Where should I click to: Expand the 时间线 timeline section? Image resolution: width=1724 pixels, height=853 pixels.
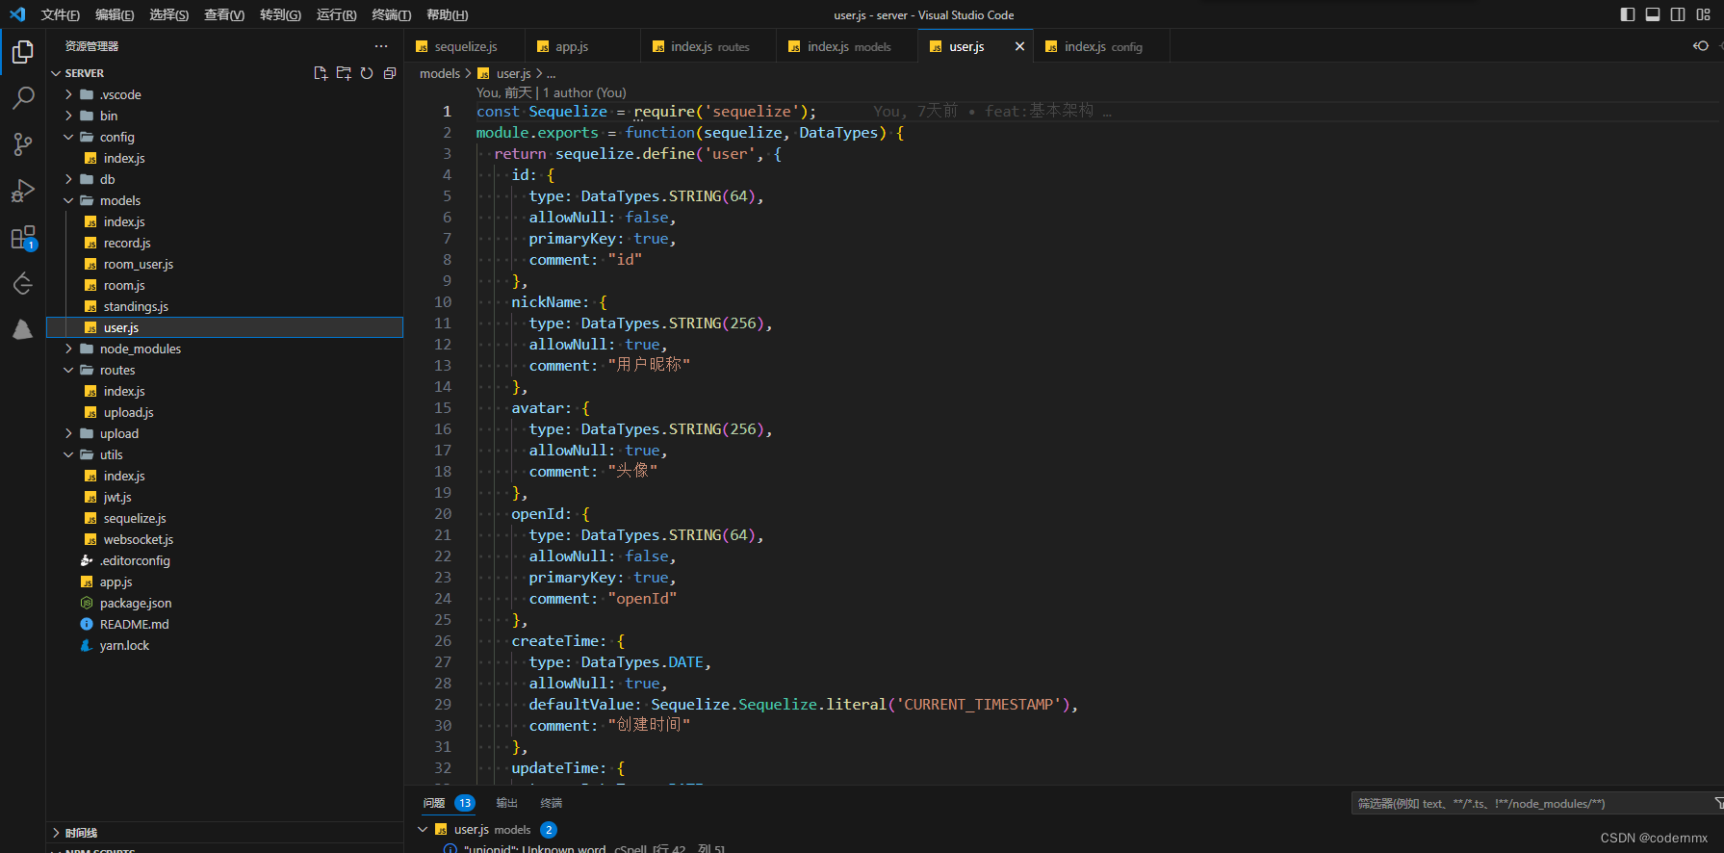point(56,833)
